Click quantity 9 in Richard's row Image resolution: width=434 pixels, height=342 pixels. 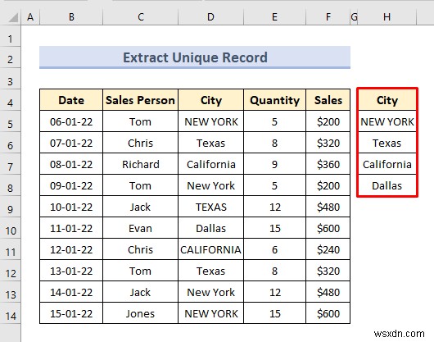coord(274,164)
